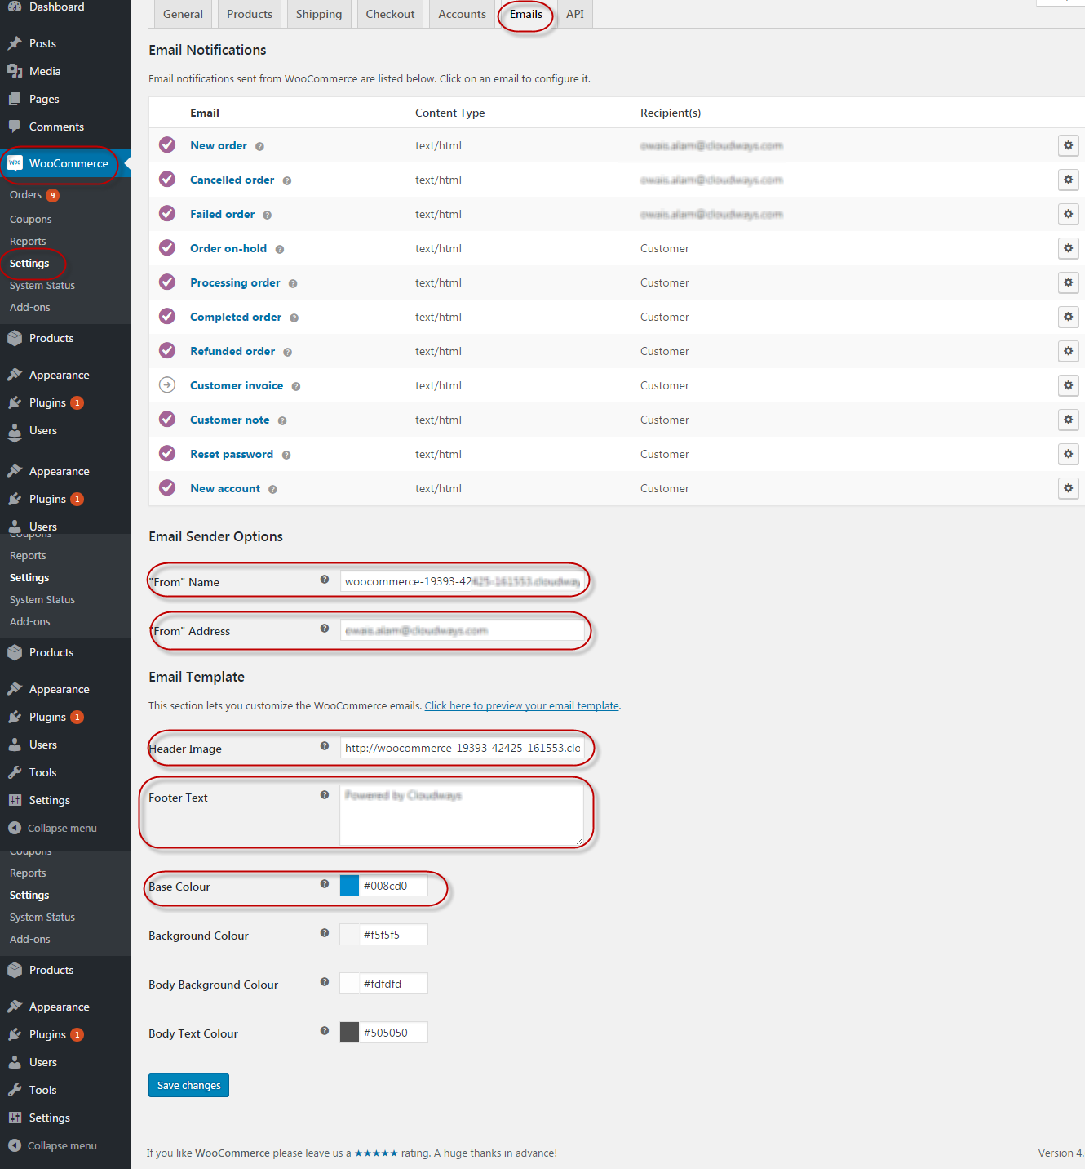Switch to the Products settings tab
This screenshot has height=1169, width=1085.
click(250, 14)
